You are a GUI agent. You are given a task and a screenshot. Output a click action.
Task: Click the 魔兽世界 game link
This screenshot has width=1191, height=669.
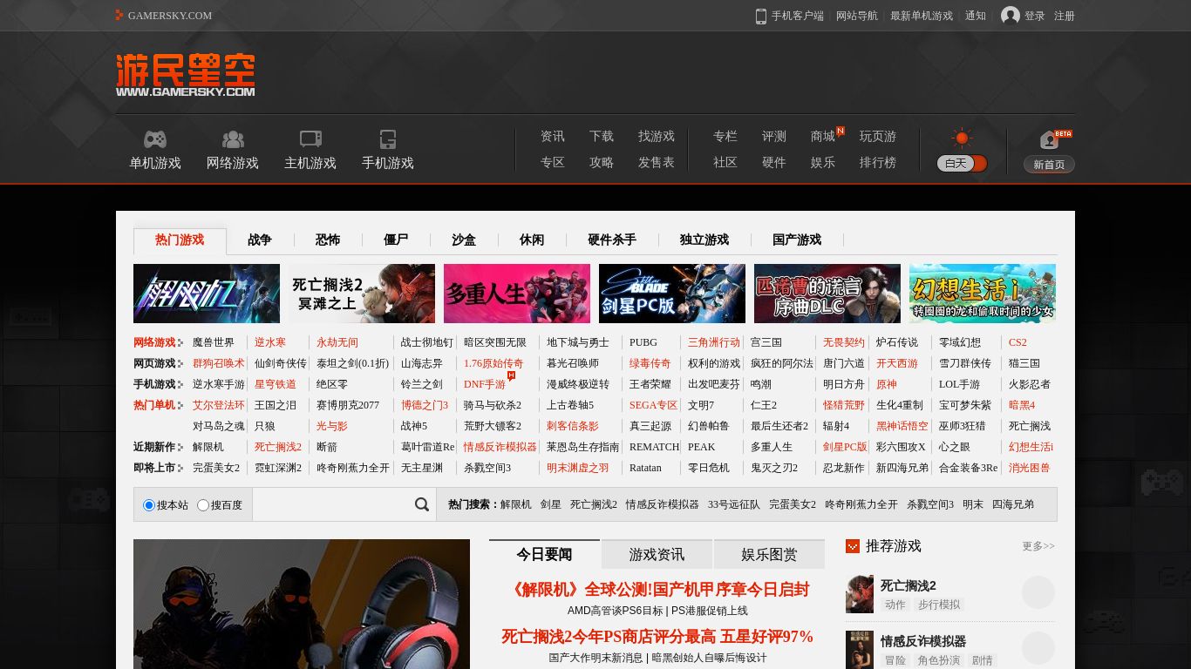[214, 342]
